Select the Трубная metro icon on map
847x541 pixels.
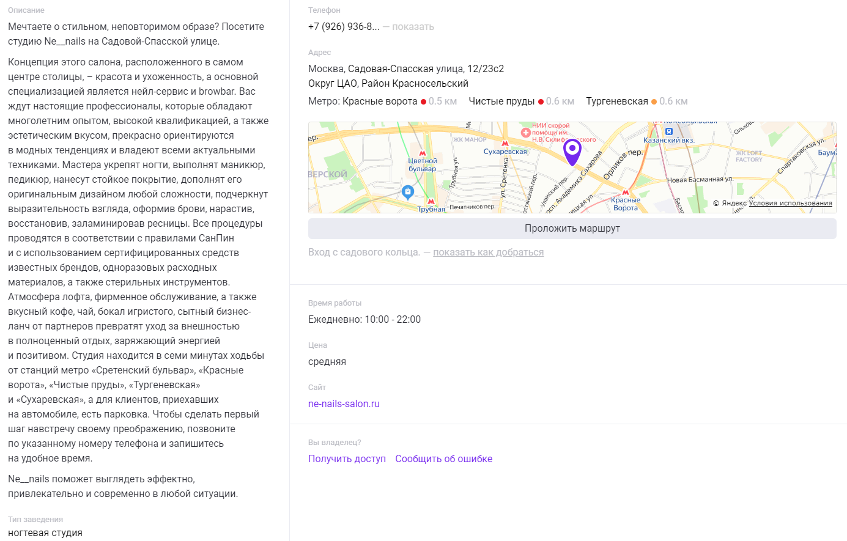coord(431,201)
